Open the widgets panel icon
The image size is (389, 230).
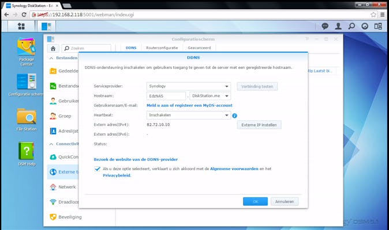point(378,26)
